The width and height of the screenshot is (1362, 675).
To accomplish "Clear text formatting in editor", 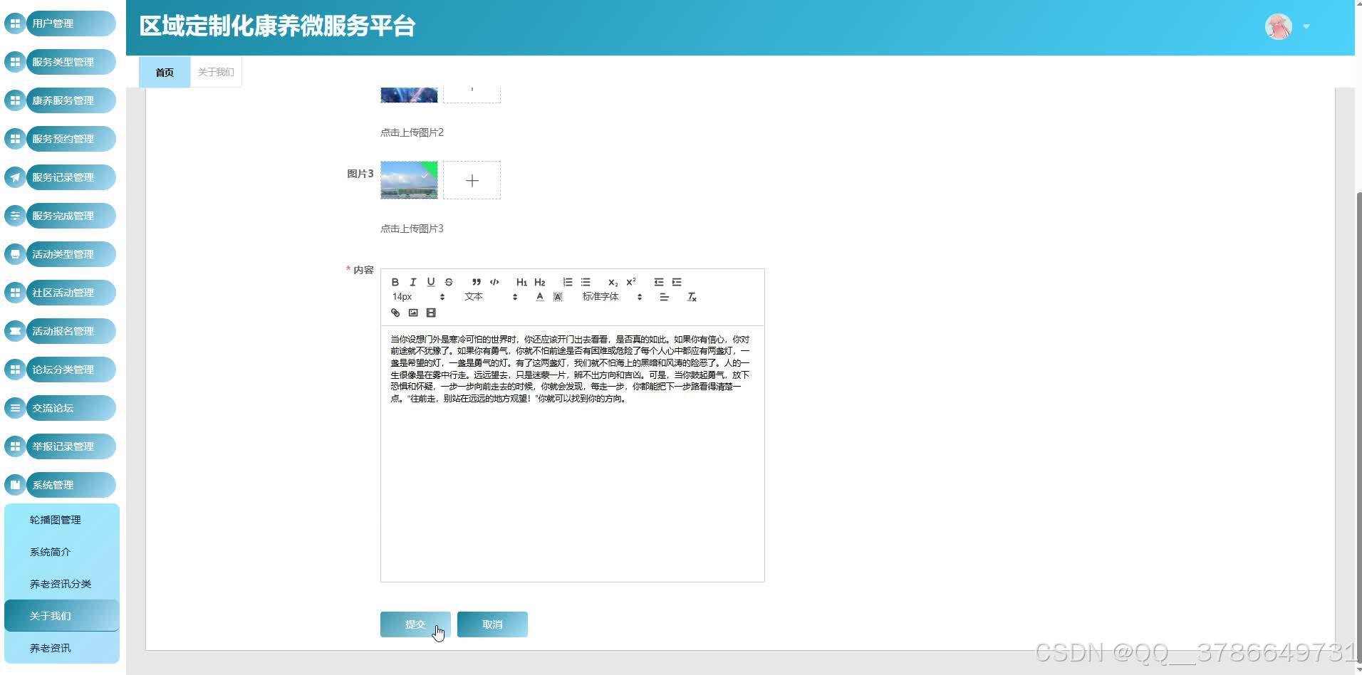I will (692, 297).
